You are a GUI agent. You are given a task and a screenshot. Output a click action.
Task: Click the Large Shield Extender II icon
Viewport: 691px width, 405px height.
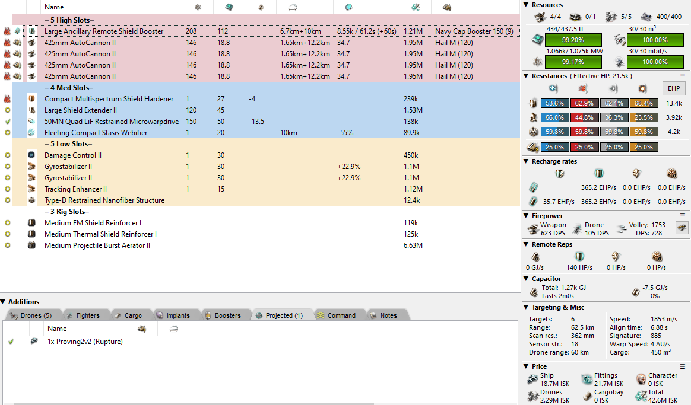tap(32, 110)
